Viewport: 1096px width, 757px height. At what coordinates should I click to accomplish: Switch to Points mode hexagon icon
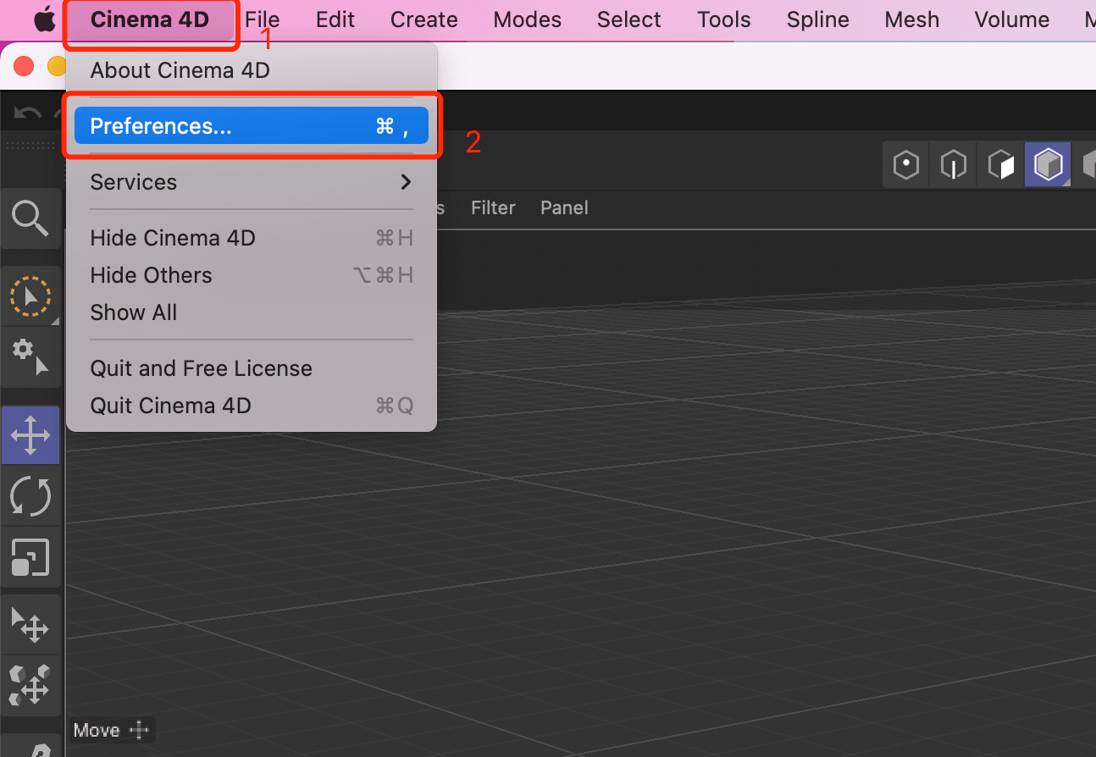point(906,164)
